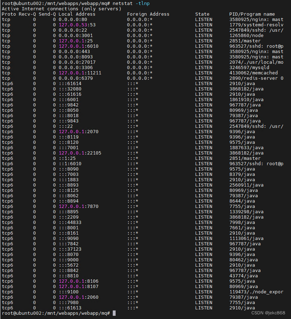Click the tcp6 address :::8125

pyautogui.click(x=69, y=190)
